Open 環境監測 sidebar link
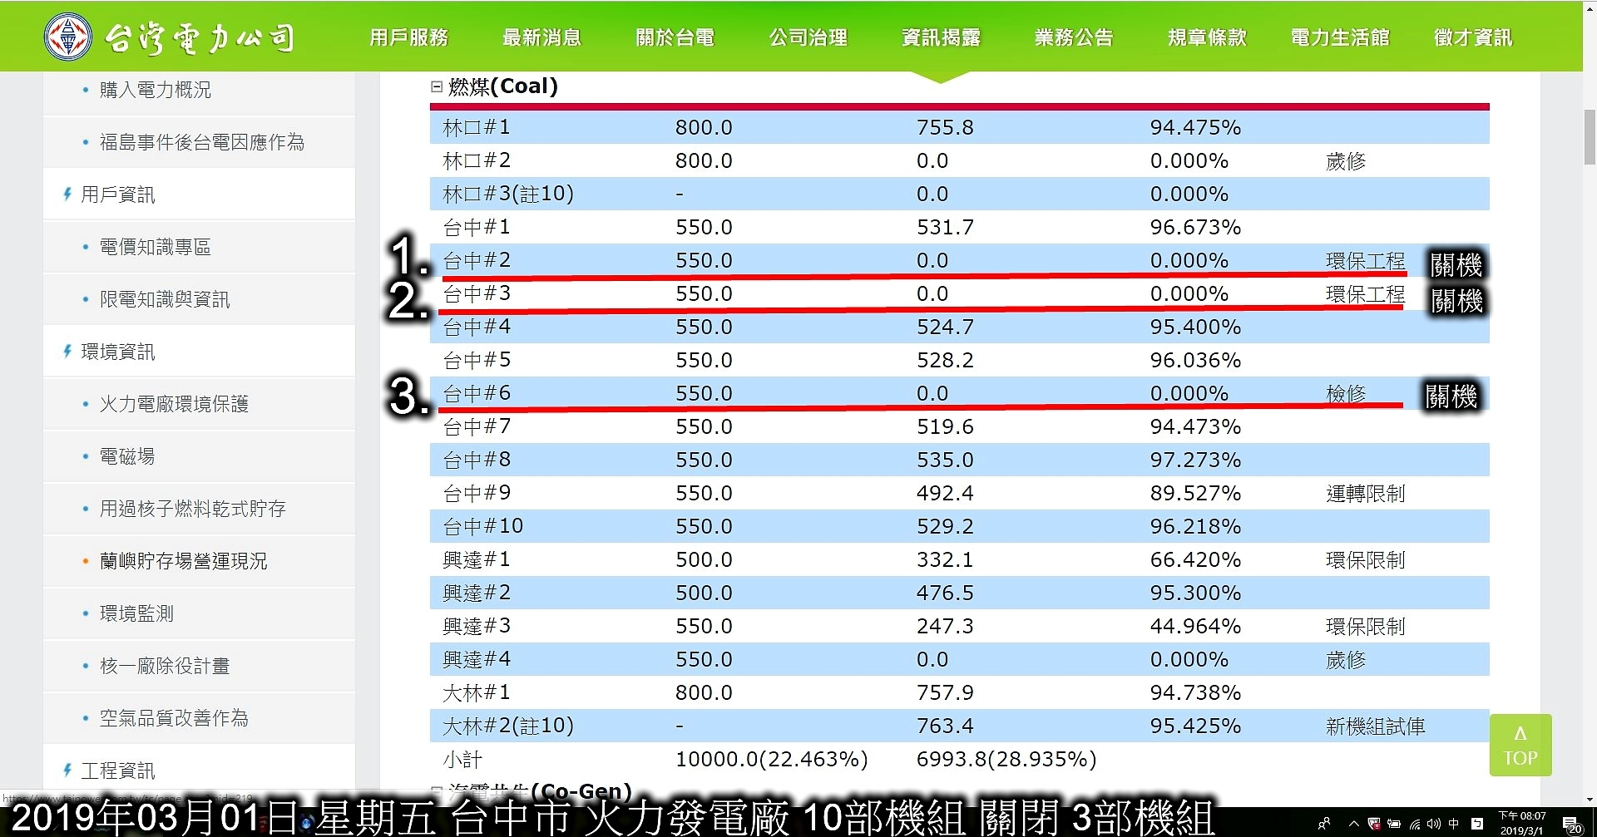 tap(136, 613)
